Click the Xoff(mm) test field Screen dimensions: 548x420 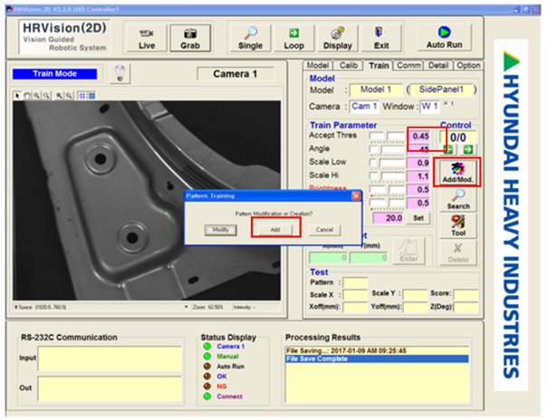(355, 307)
